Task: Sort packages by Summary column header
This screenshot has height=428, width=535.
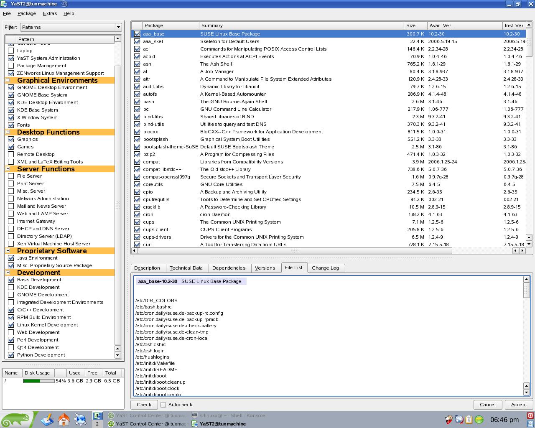Action: click(301, 25)
